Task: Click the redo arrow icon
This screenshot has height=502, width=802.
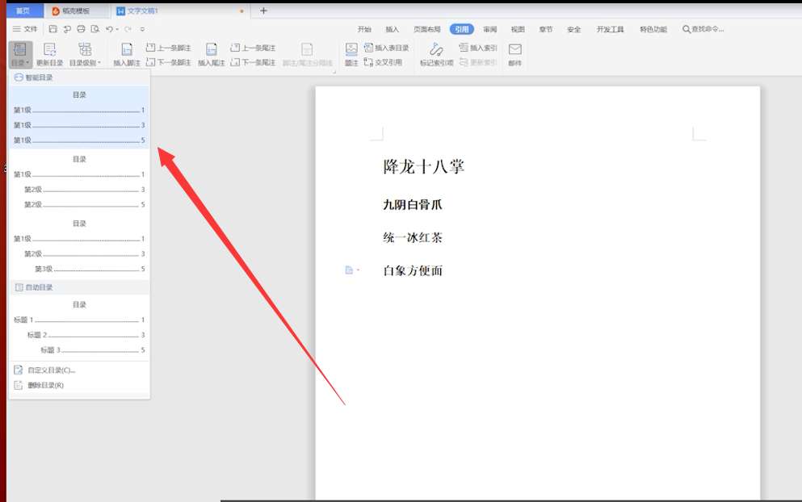Action: point(128,29)
